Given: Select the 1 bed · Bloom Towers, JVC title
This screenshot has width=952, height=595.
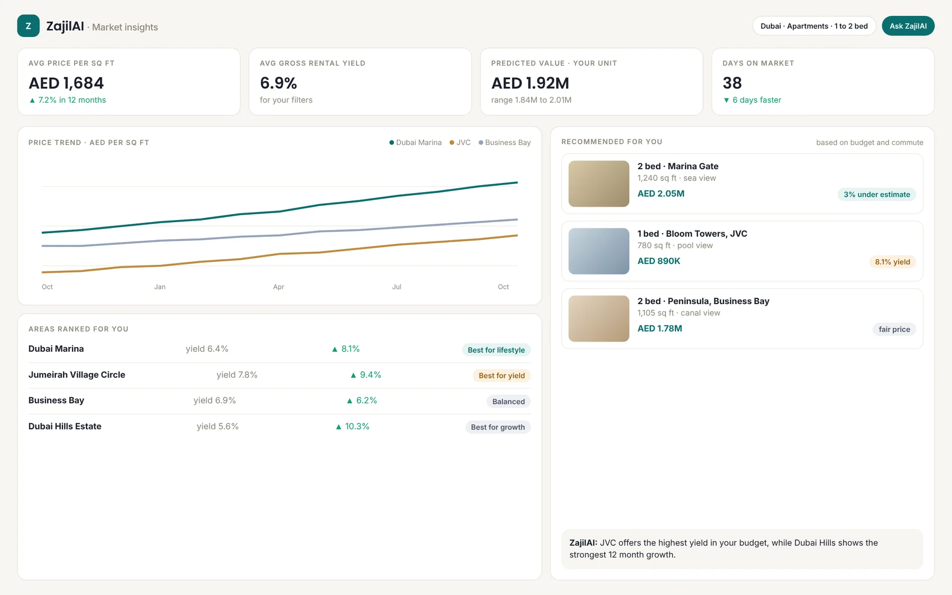Looking at the screenshot, I should click(692, 234).
